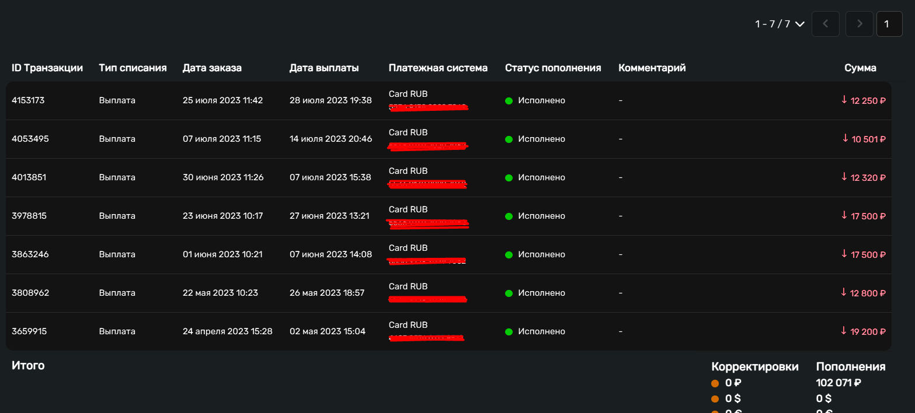This screenshot has height=413, width=915.
Task: Click payout date 07 июня 2023 14:08
Action: (x=330, y=254)
